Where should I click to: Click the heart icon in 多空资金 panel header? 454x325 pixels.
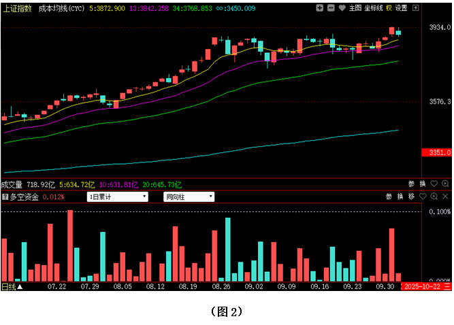(423, 196)
